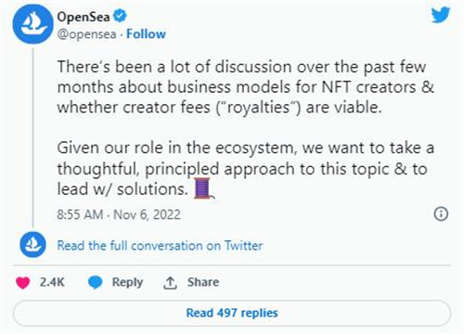
Task: Open the OpenSea profile avatar
Action: (32, 24)
